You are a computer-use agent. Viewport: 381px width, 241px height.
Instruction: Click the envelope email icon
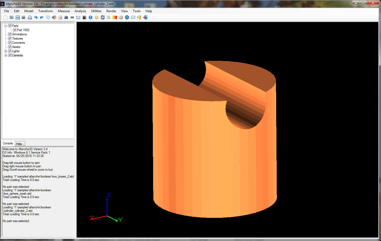[133, 17]
